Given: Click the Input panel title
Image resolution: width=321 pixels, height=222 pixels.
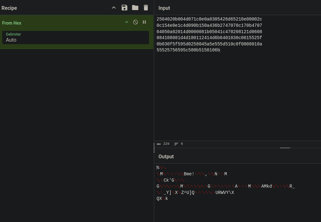Looking at the screenshot, I should 164,8.
